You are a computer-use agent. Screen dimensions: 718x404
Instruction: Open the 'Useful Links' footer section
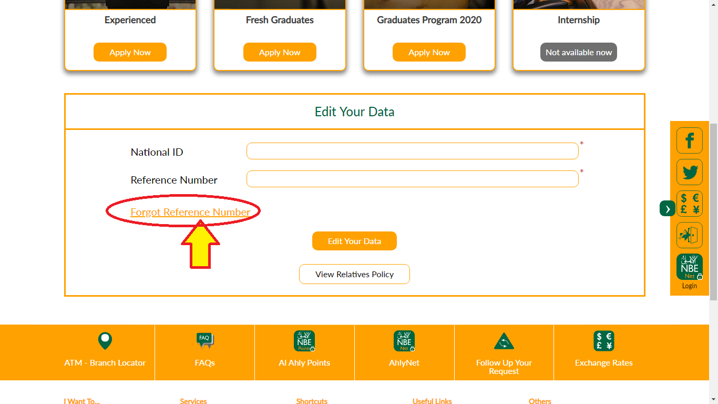[432, 400]
